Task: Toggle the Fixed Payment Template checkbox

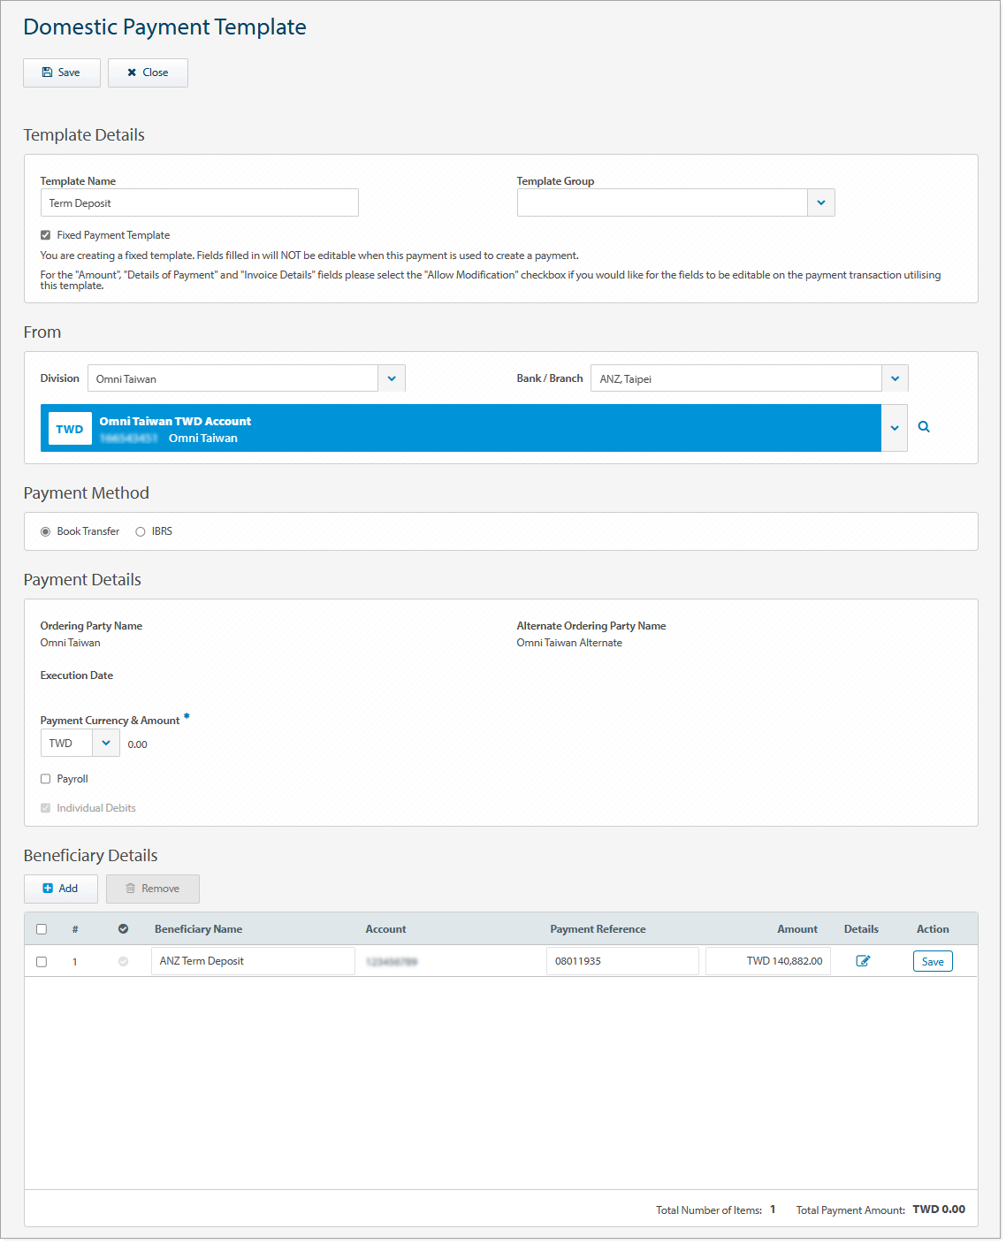Action: point(46,235)
